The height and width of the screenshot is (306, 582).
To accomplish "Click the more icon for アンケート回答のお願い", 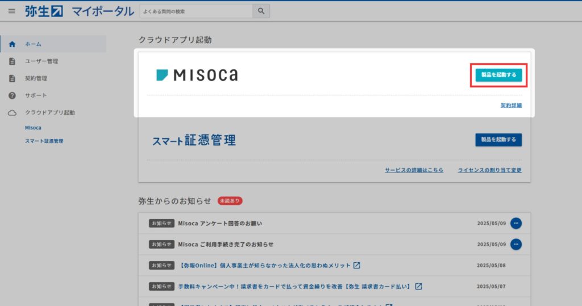I will coord(516,223).
